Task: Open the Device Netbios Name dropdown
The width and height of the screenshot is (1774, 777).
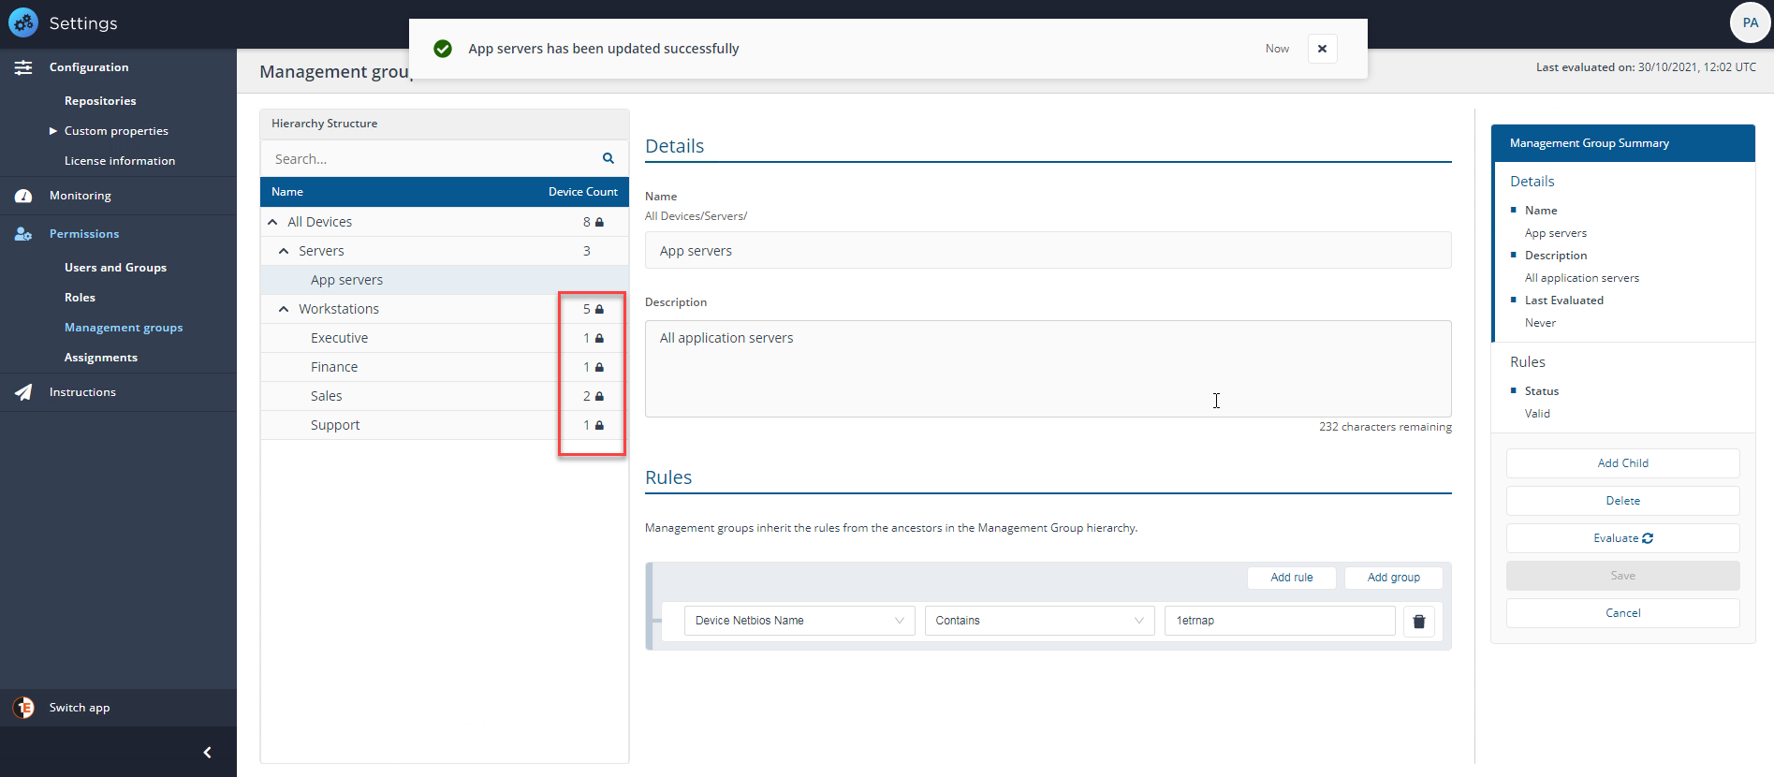Action: point(799,621)
